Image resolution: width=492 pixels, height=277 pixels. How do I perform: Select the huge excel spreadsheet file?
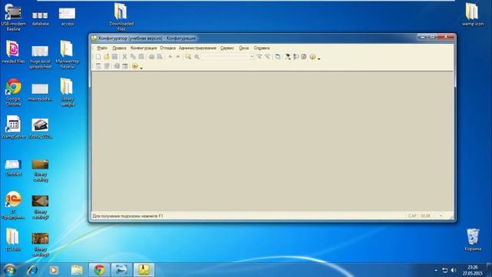click(40, 57)
